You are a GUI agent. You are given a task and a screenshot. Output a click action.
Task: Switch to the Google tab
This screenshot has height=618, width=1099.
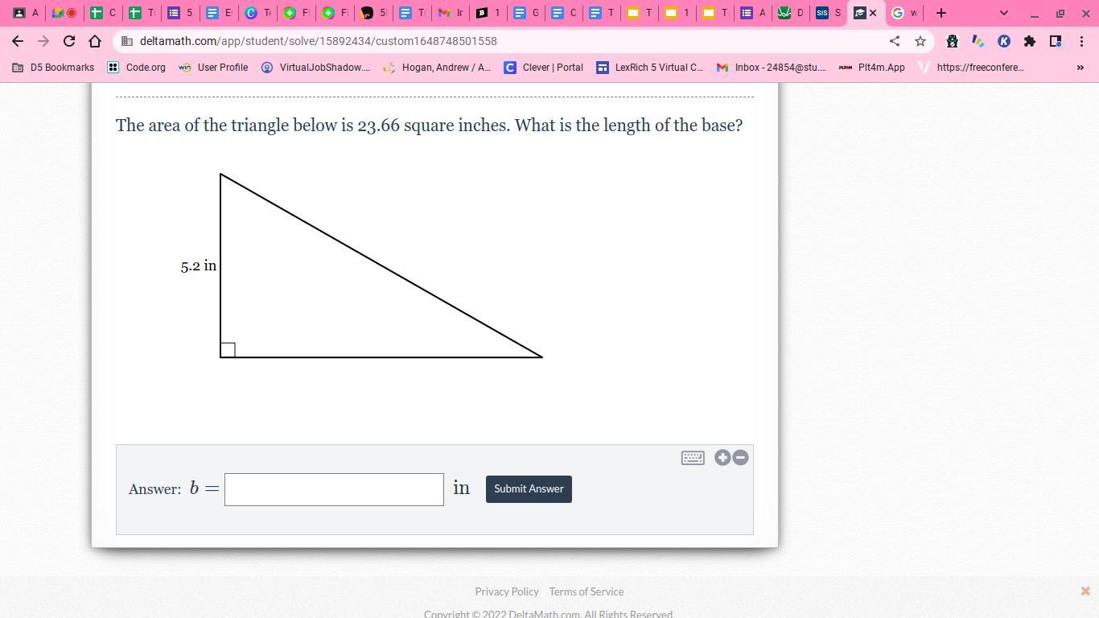click(904, 13)
